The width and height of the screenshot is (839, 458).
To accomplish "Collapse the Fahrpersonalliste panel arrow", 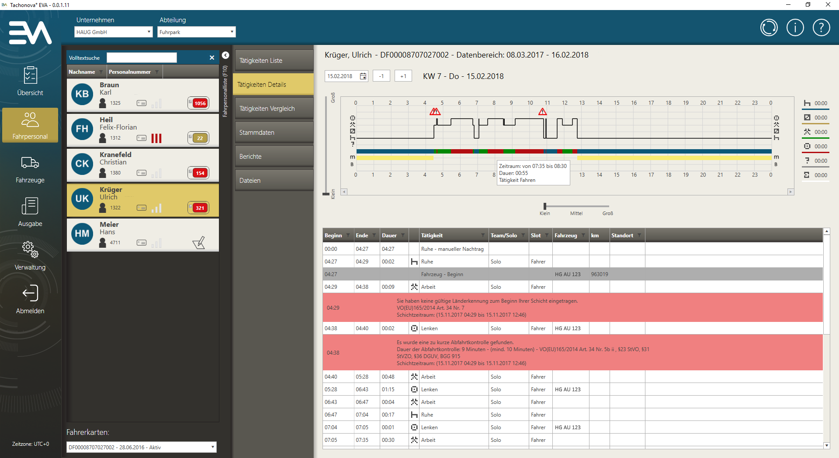I will pos(225,55).
